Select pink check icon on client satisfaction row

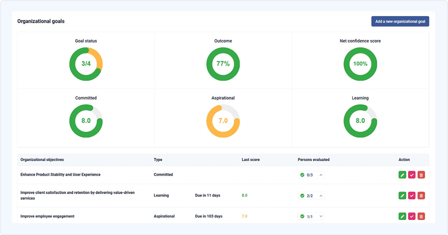click(x=412, y=195)
